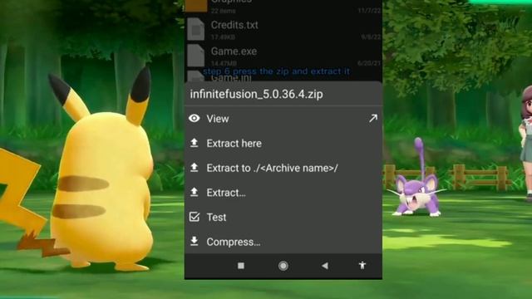Tap the Android recent apps square button

coord(241,266)
